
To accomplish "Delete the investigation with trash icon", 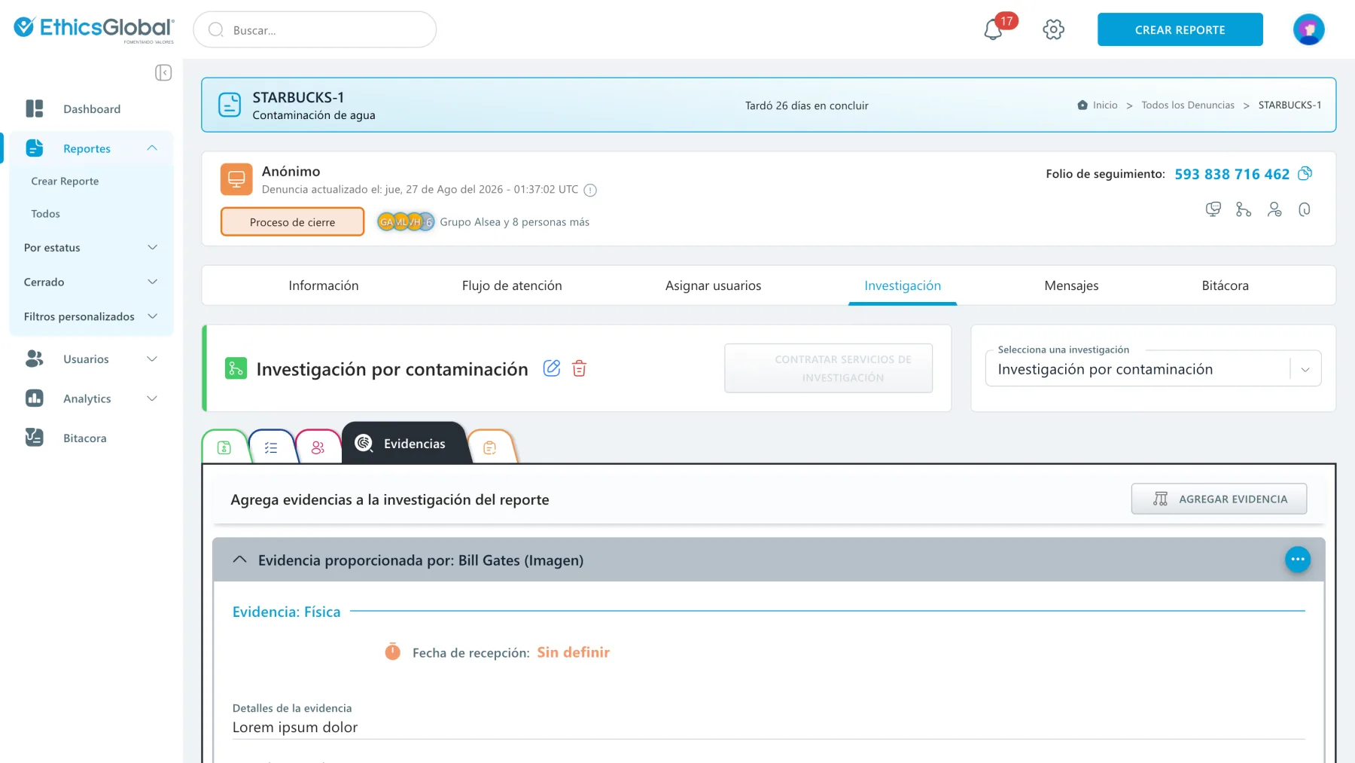I will pos(579,368).
